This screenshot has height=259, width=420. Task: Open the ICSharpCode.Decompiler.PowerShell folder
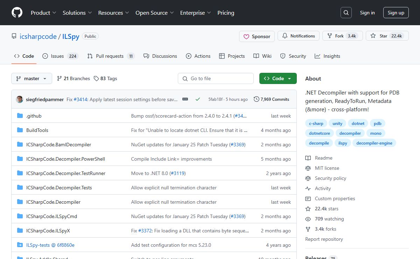coord(65,159)
